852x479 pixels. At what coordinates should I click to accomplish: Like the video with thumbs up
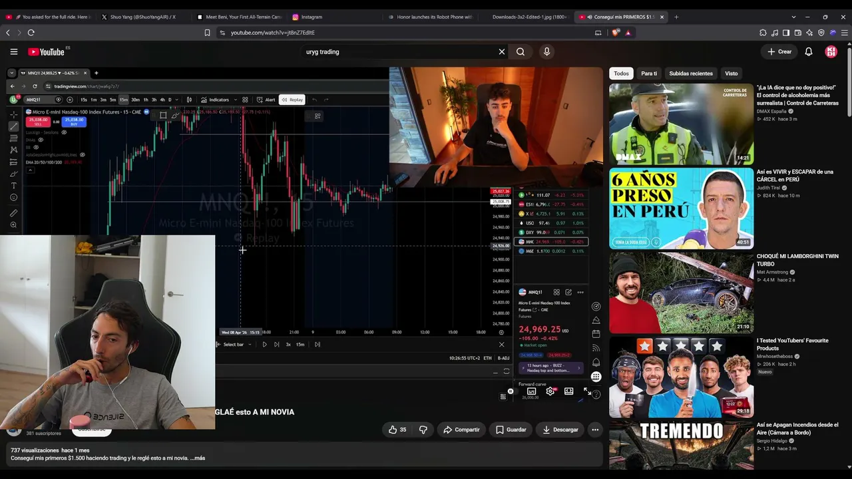397,430
